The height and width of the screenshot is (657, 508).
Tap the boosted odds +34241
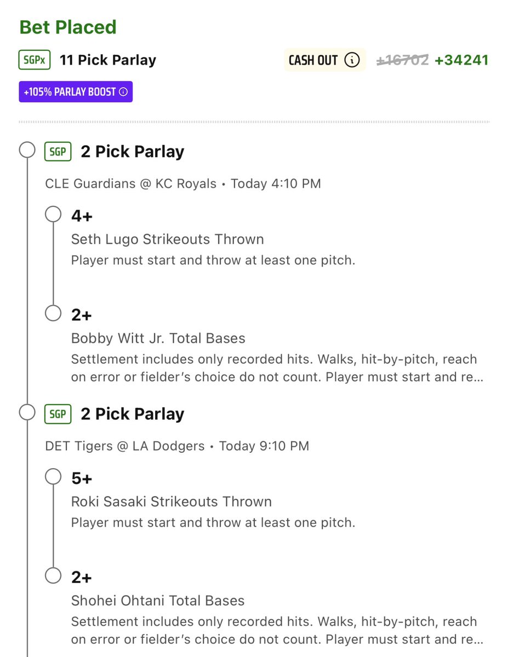tap(461, 60)
